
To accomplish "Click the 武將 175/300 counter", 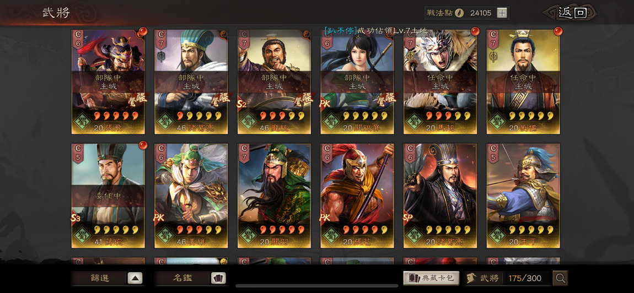I will 508,278.
